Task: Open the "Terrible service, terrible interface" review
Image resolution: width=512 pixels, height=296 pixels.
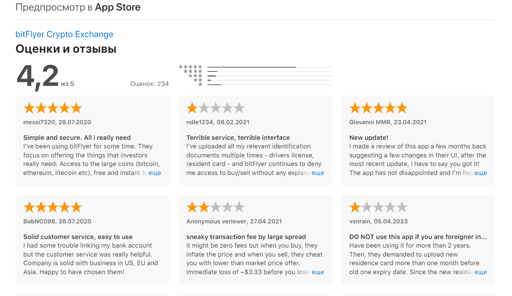Action: click(x=238, y=137)
